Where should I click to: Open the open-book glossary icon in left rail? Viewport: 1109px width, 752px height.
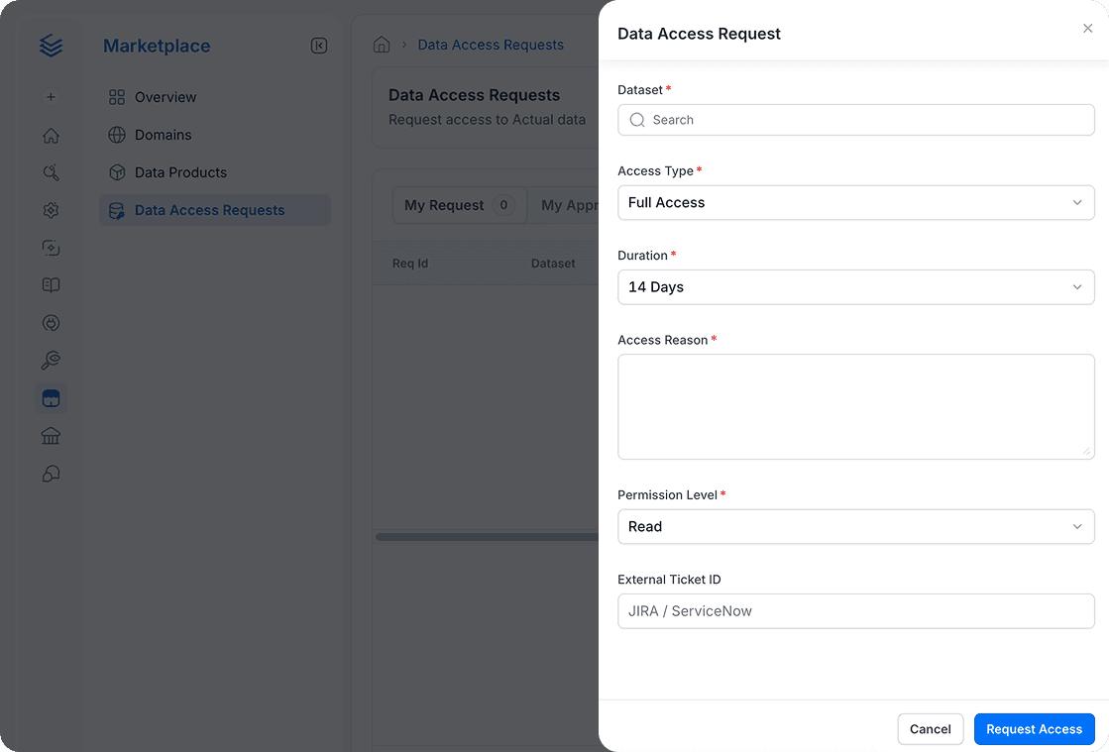point(51,284)
